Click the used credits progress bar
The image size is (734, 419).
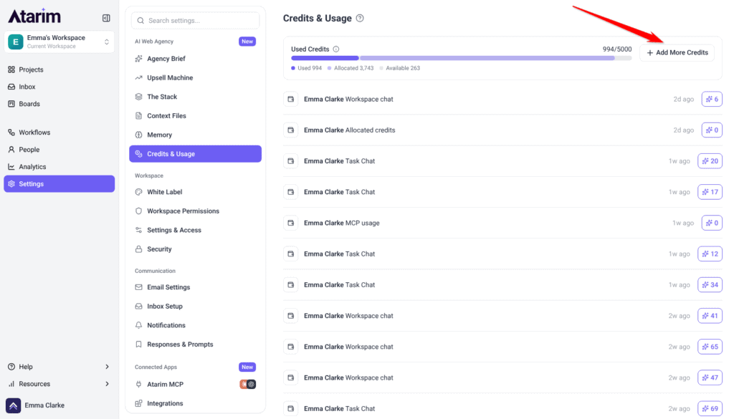pos(461,58)
